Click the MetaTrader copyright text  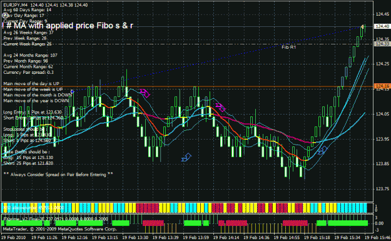pos(60,228)
